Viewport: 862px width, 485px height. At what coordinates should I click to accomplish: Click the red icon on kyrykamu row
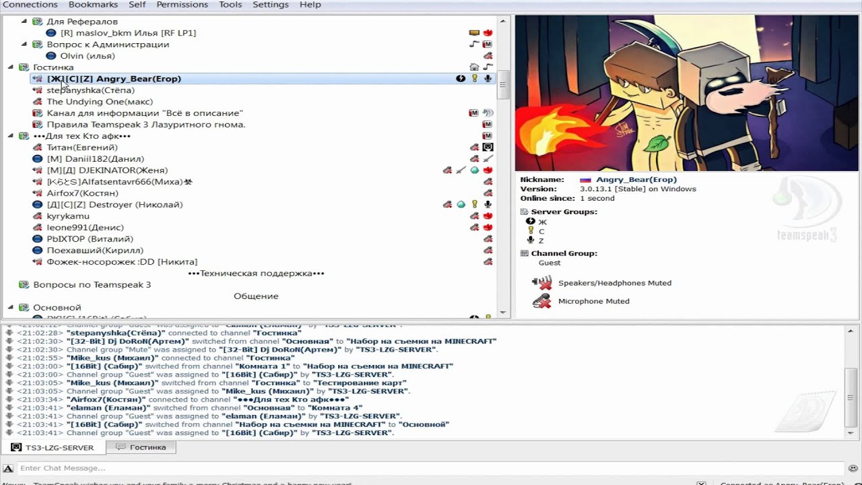[488, 216]
